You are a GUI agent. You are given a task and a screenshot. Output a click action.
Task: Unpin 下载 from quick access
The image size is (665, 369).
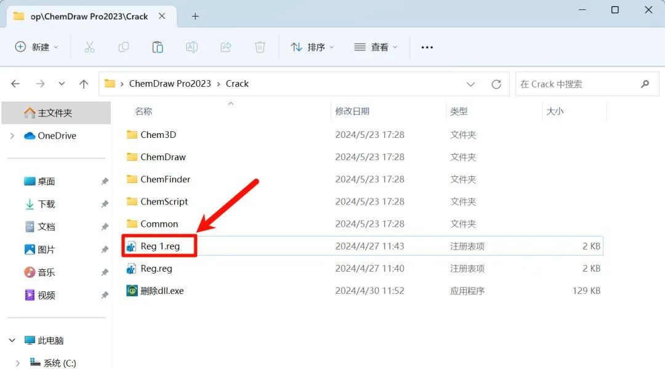click(104, 204)
